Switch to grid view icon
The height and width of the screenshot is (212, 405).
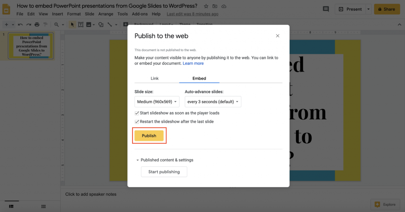44,206
